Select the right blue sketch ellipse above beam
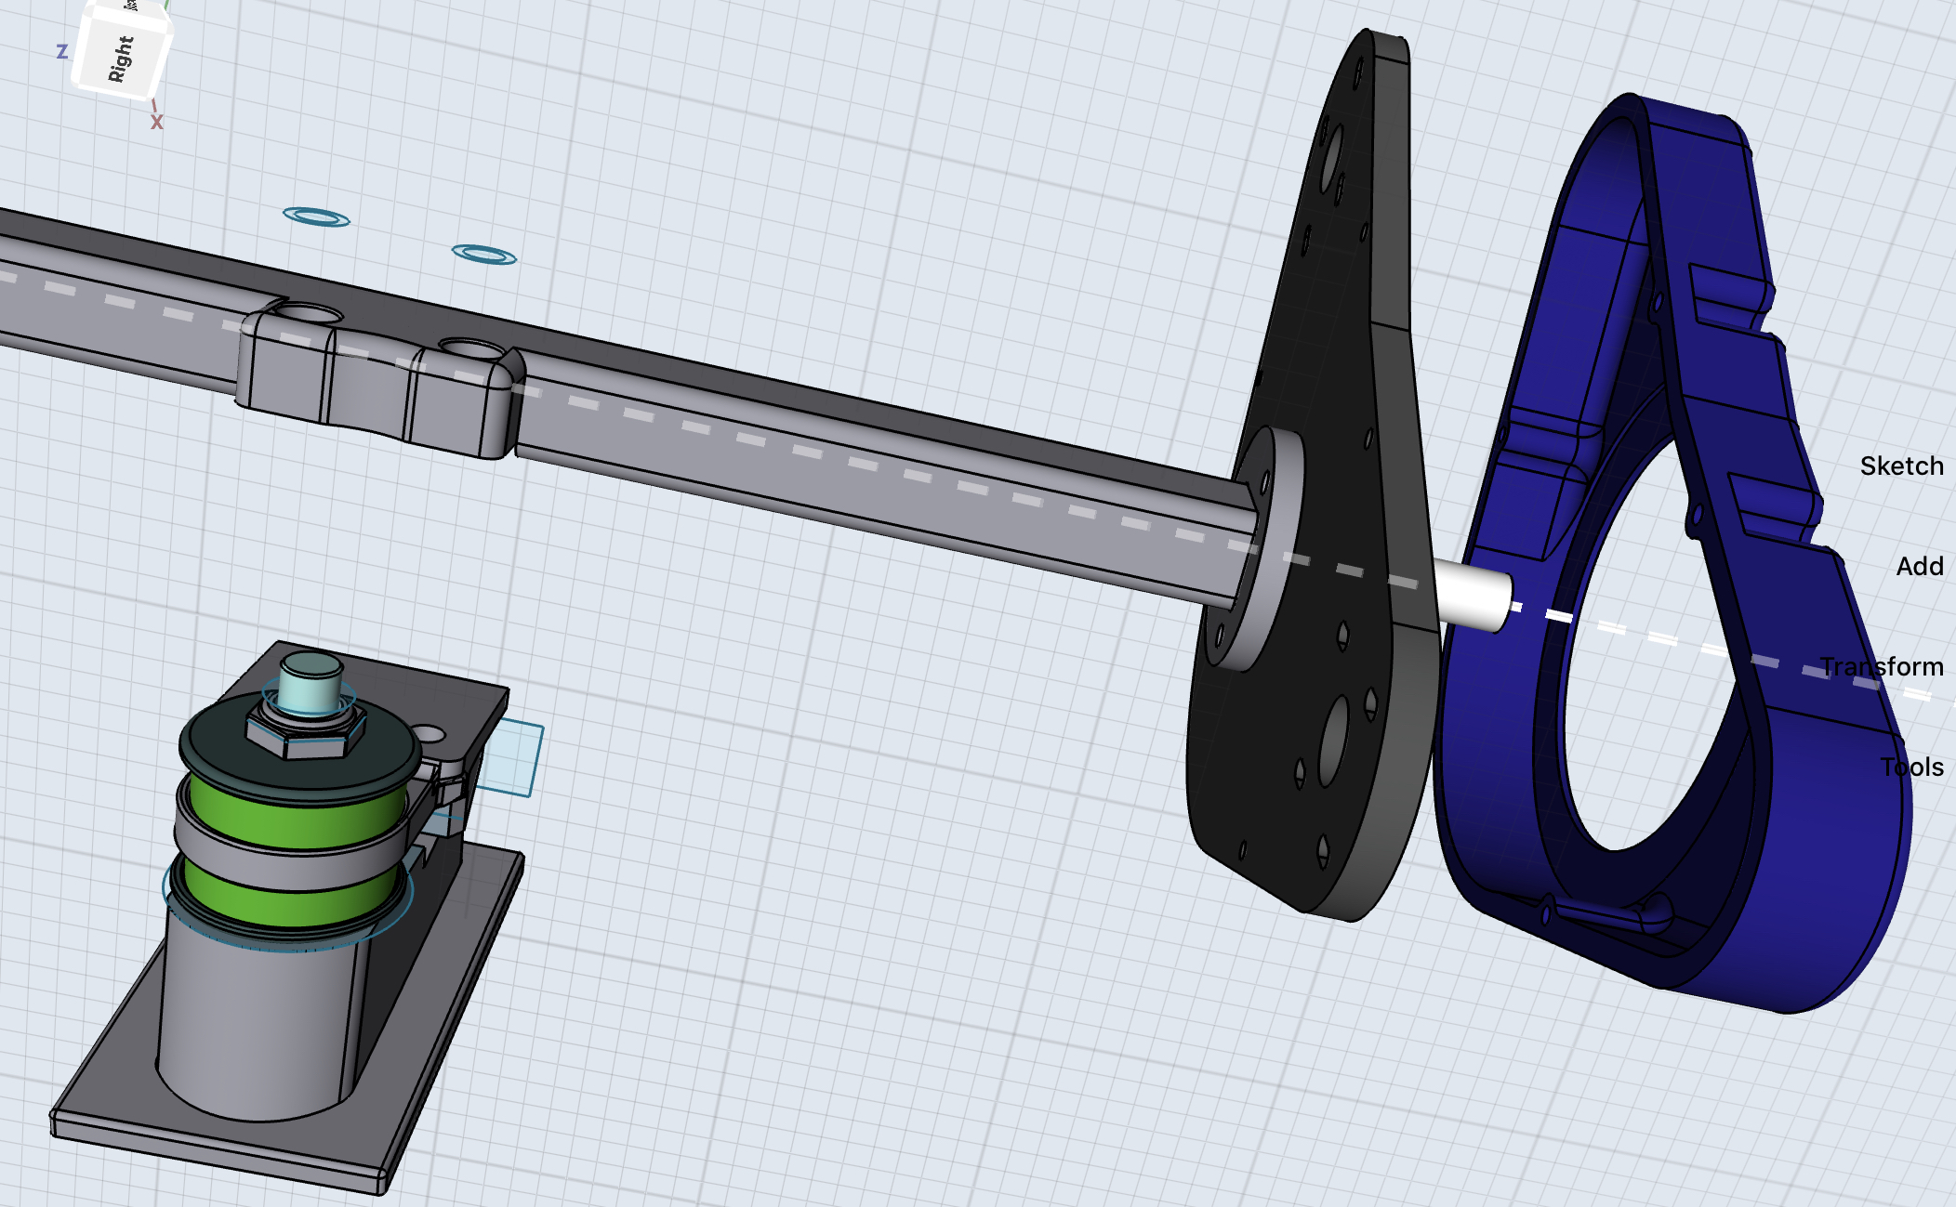Screen dimensions: 1956x1207 [483, 255]
